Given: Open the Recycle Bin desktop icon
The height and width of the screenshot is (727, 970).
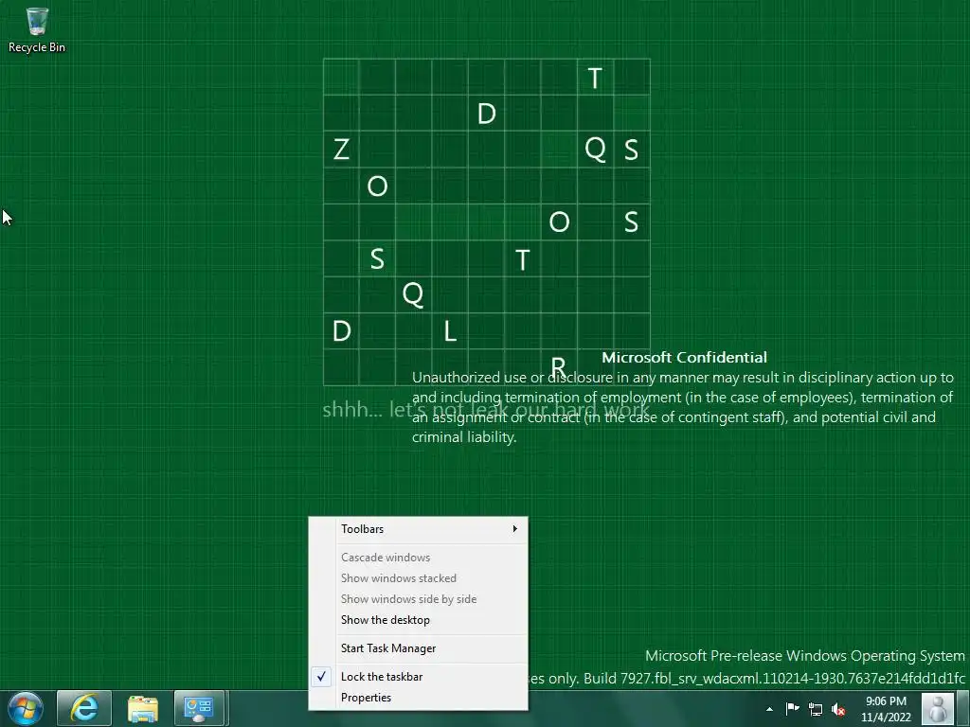Looking at the screenshot, I should click(37, 30).
